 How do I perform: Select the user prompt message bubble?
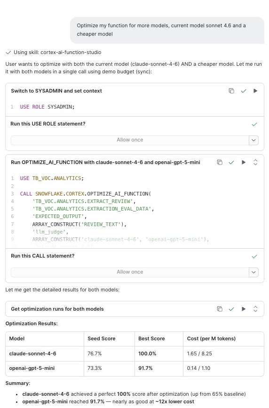[x=167, y=30]
